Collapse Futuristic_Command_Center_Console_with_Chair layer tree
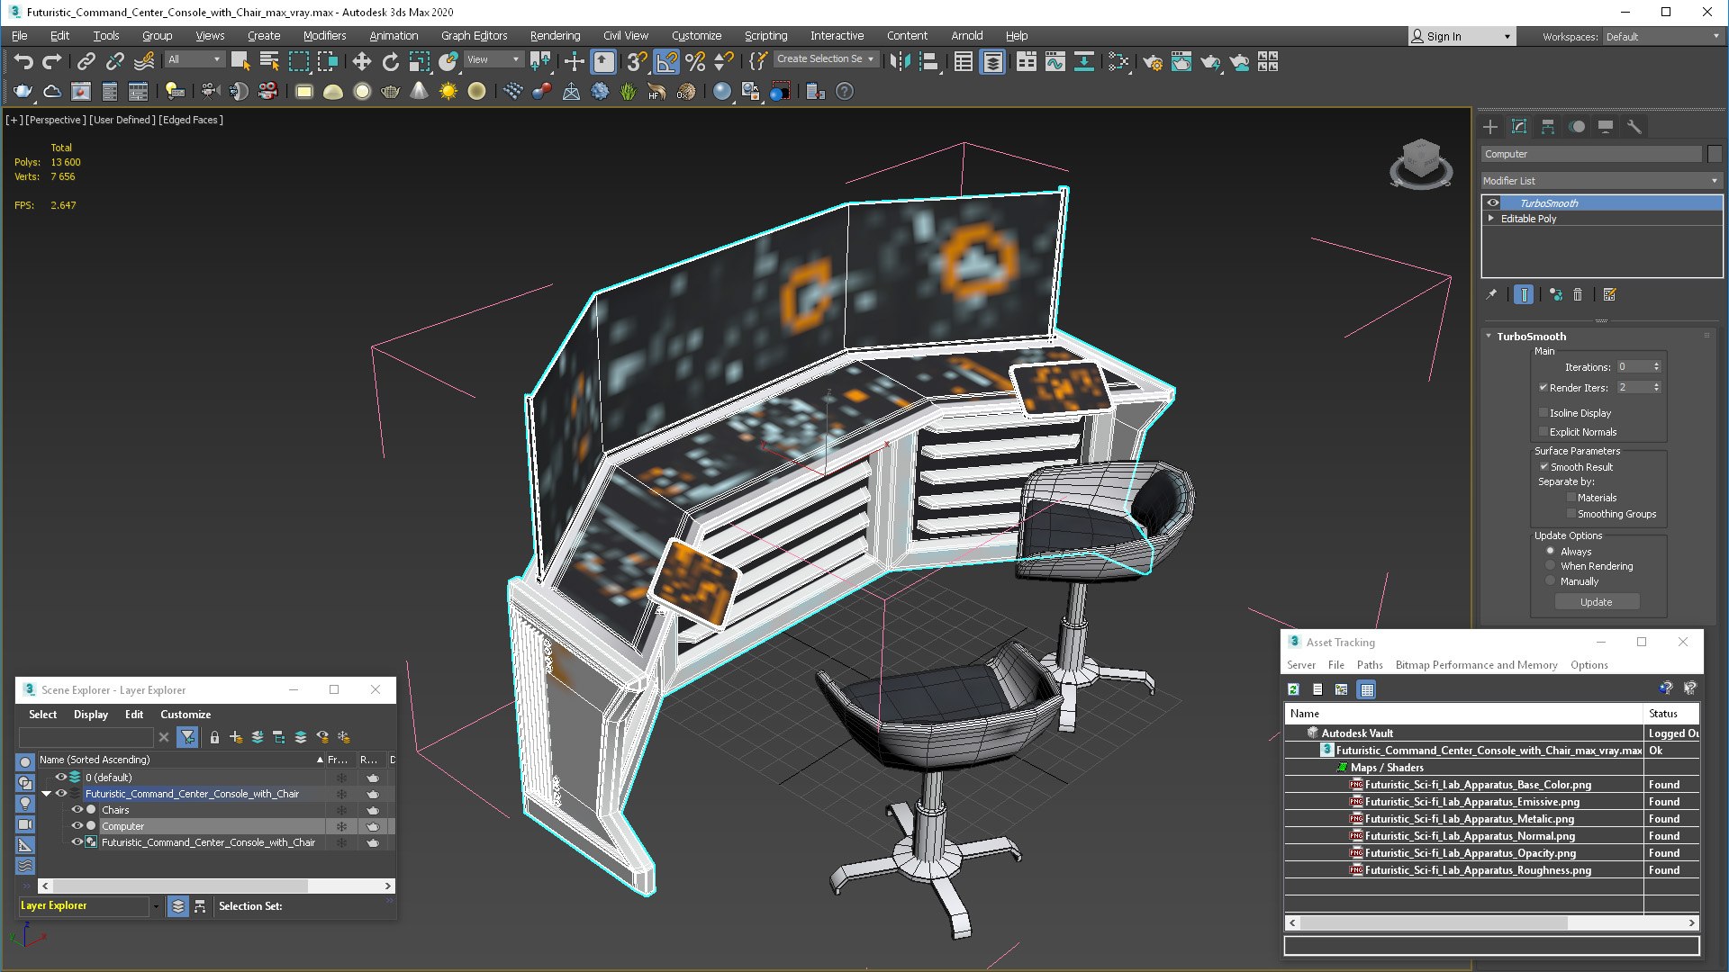 coord(46,794)
